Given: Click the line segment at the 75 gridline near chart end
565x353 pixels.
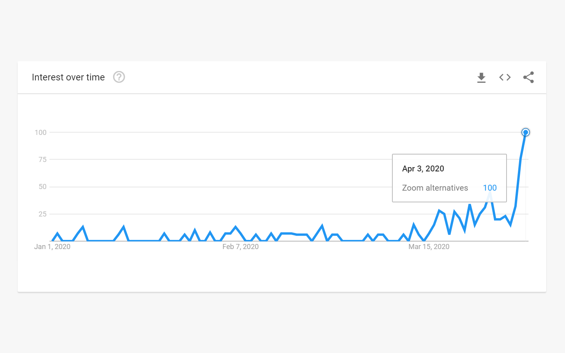Looking at the screenshot, I should point(520,159).
